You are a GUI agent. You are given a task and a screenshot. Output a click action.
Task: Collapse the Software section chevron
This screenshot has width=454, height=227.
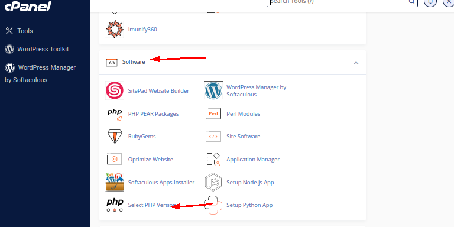[x=356, y=63]
